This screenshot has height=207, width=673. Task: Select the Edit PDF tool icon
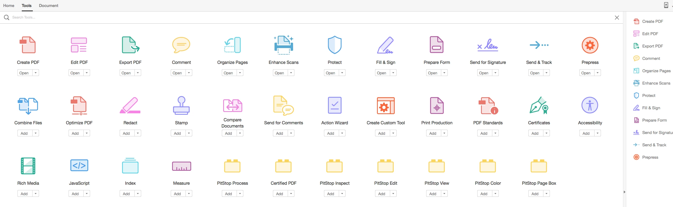[x=79, y=45]
